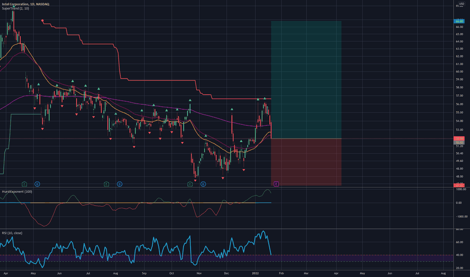The image size is (470, 277).
Task: Select the RSI (10, close) indicator legend
Action: (12, 233)
